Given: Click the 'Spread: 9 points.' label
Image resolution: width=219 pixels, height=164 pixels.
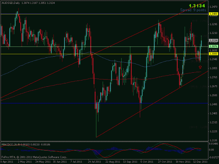Looking at the screenshot, I should click(x=193, y=10).
